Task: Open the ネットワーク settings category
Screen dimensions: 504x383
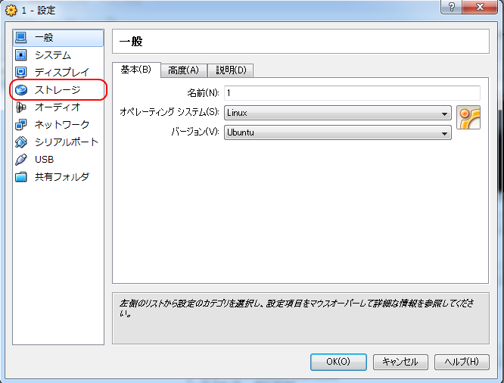Action: (x=58, y=124)
